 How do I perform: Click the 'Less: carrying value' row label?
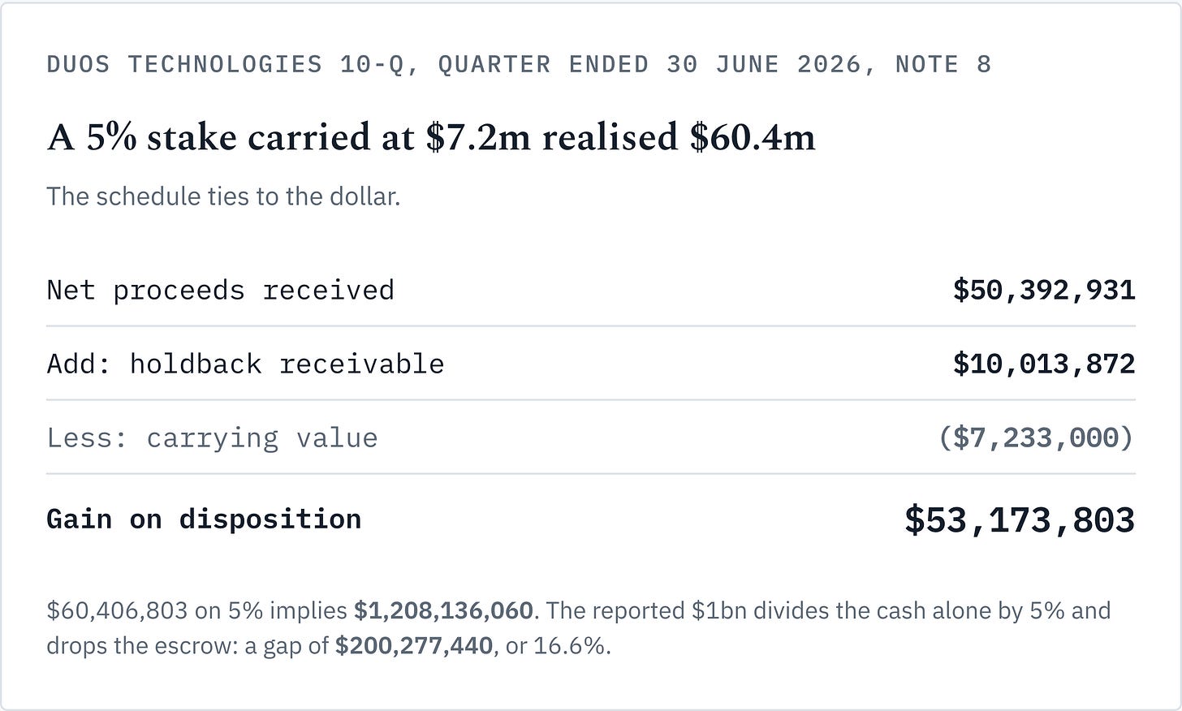(x=213, y=437)
